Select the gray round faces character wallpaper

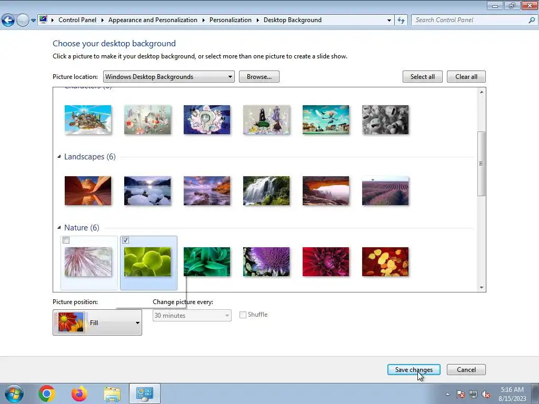click(385, 119)
